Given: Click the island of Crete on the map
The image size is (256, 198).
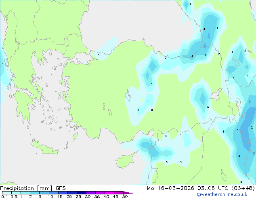Looking at the screenshot, I should click(x=44, y=148).
